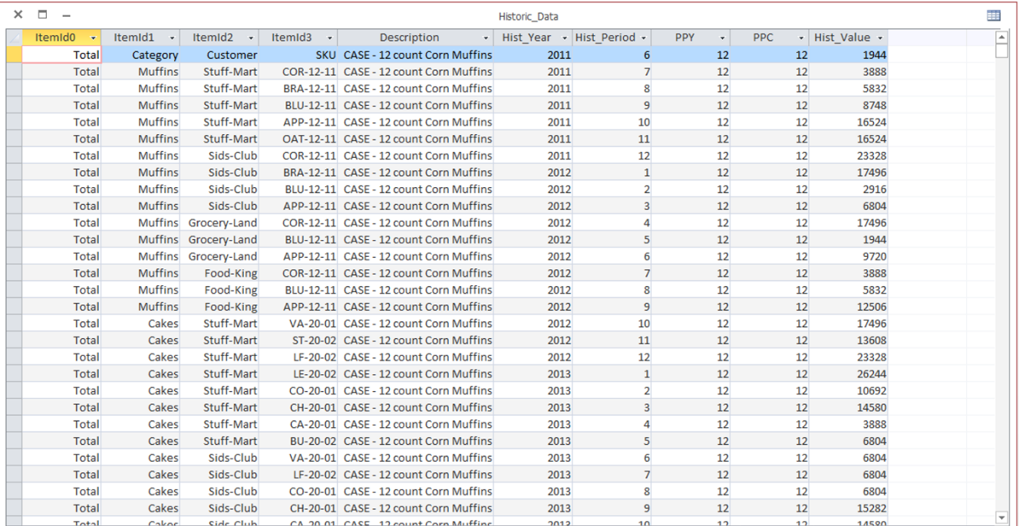This screenshot has width=1019, height=526.
Task: Select the Hist_Value column header
Action: click(843, 37)
